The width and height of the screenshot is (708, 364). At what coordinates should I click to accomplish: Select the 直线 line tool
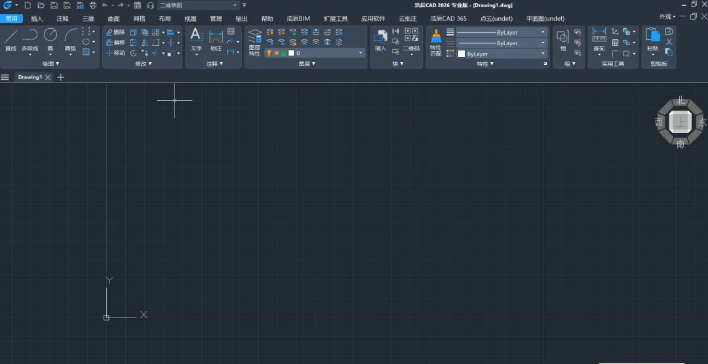10,40
